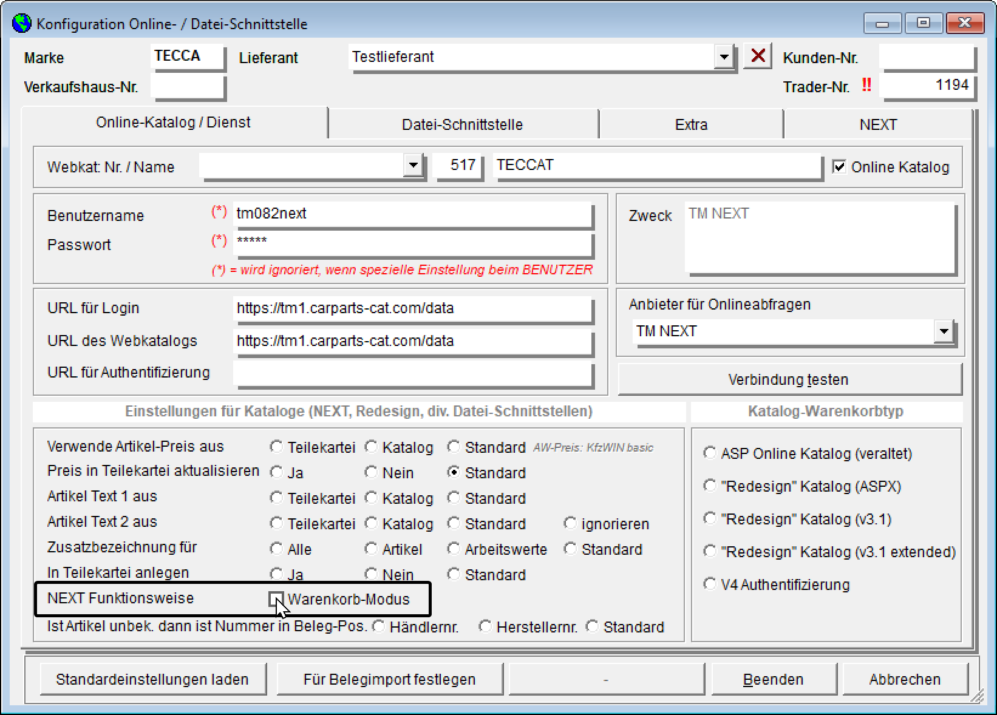Maximize the configuration window
Image resolution: width=997 pixels, height=715 pixels.
[x=923, y=23]
